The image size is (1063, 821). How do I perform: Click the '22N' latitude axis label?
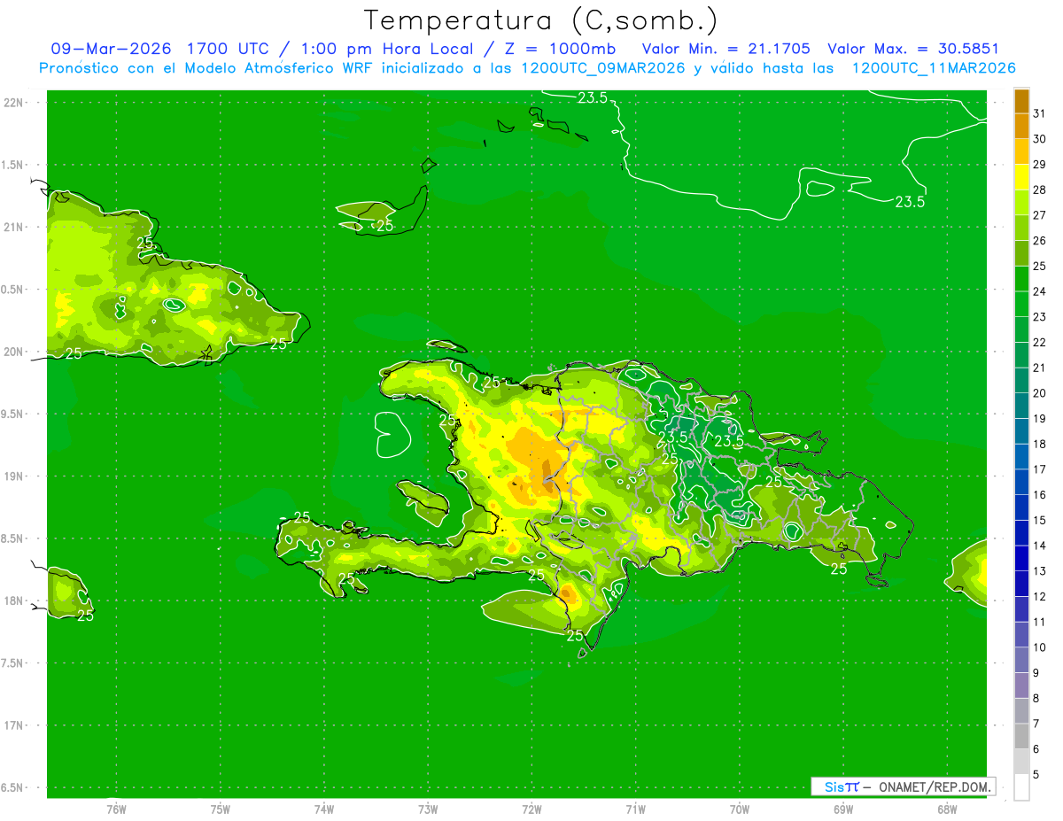click(x=13, y=103)
